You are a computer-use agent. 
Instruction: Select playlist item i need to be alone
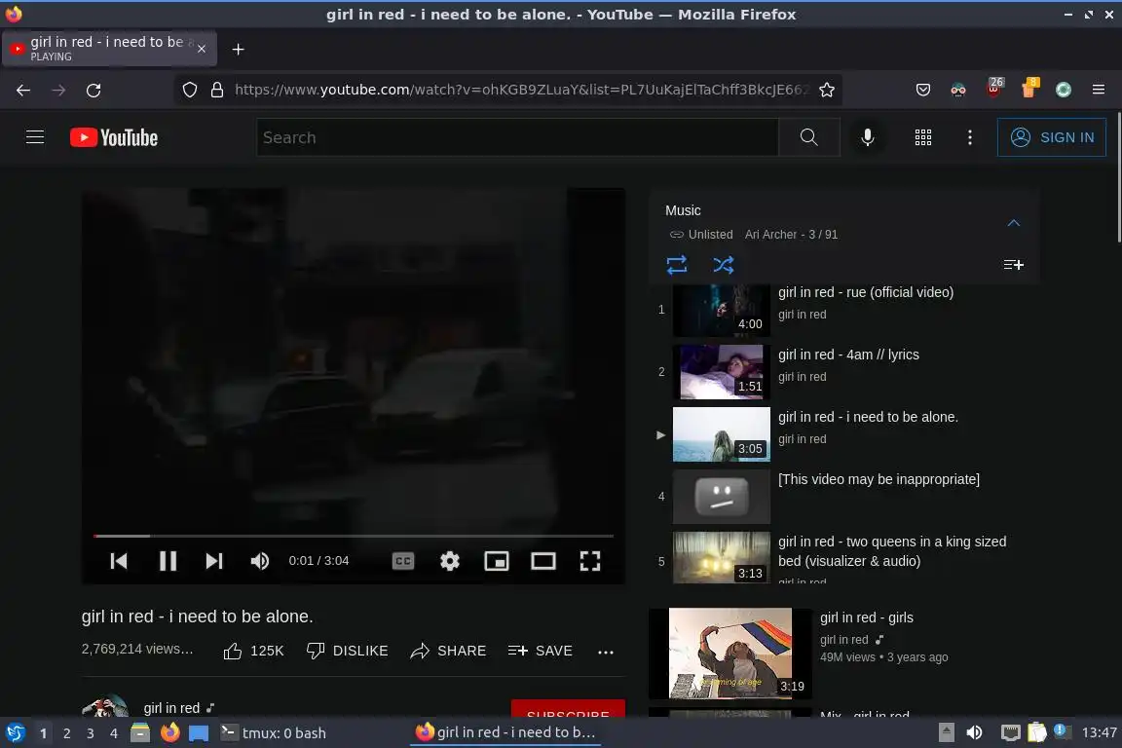tap(844, 434)
